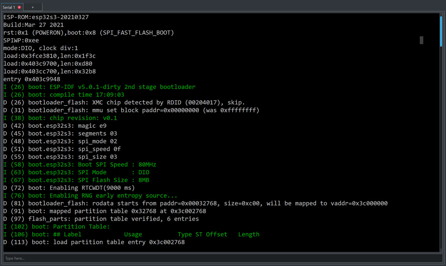Click the 'SPIWP:0xee' line

pyautogui.click(x=21, y=40)
